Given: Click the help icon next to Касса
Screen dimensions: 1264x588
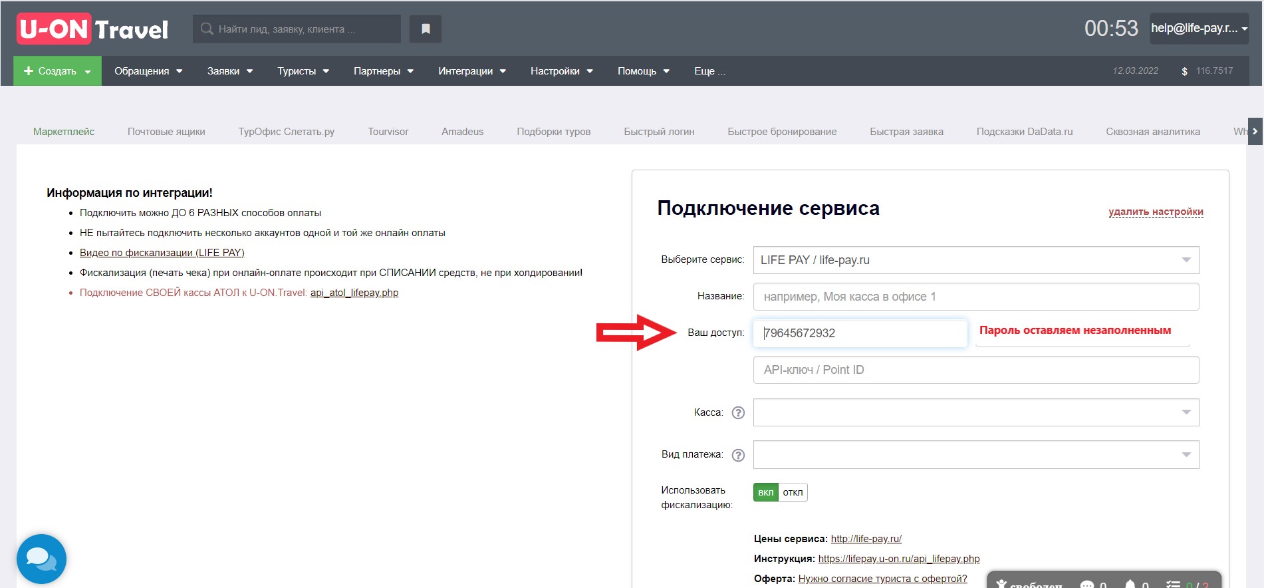Looking at the screenshot, I should (x=738, y=412).
